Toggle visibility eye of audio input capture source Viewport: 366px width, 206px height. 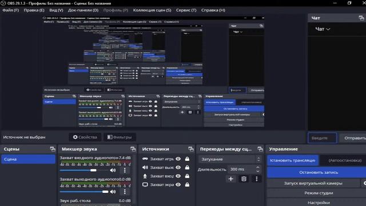[178, 176]
